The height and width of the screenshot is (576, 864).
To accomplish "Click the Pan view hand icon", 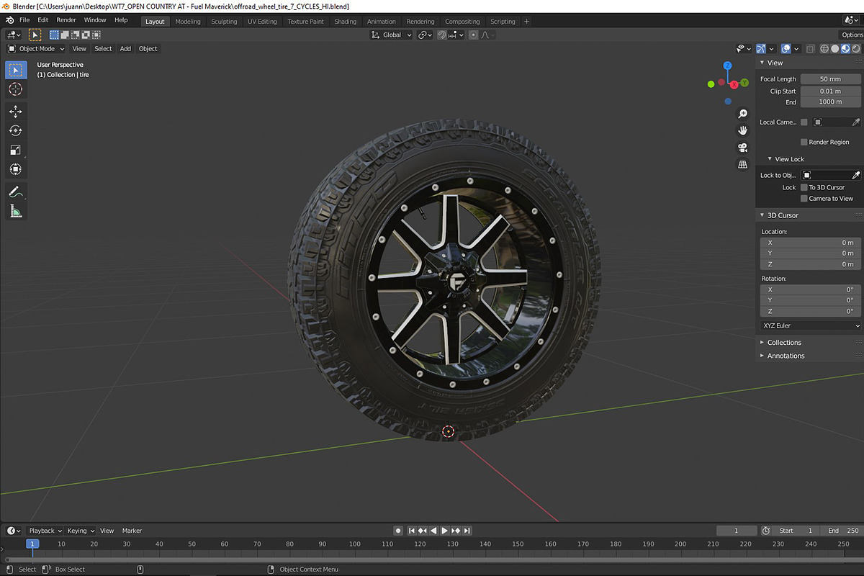I will click(743, 130).
